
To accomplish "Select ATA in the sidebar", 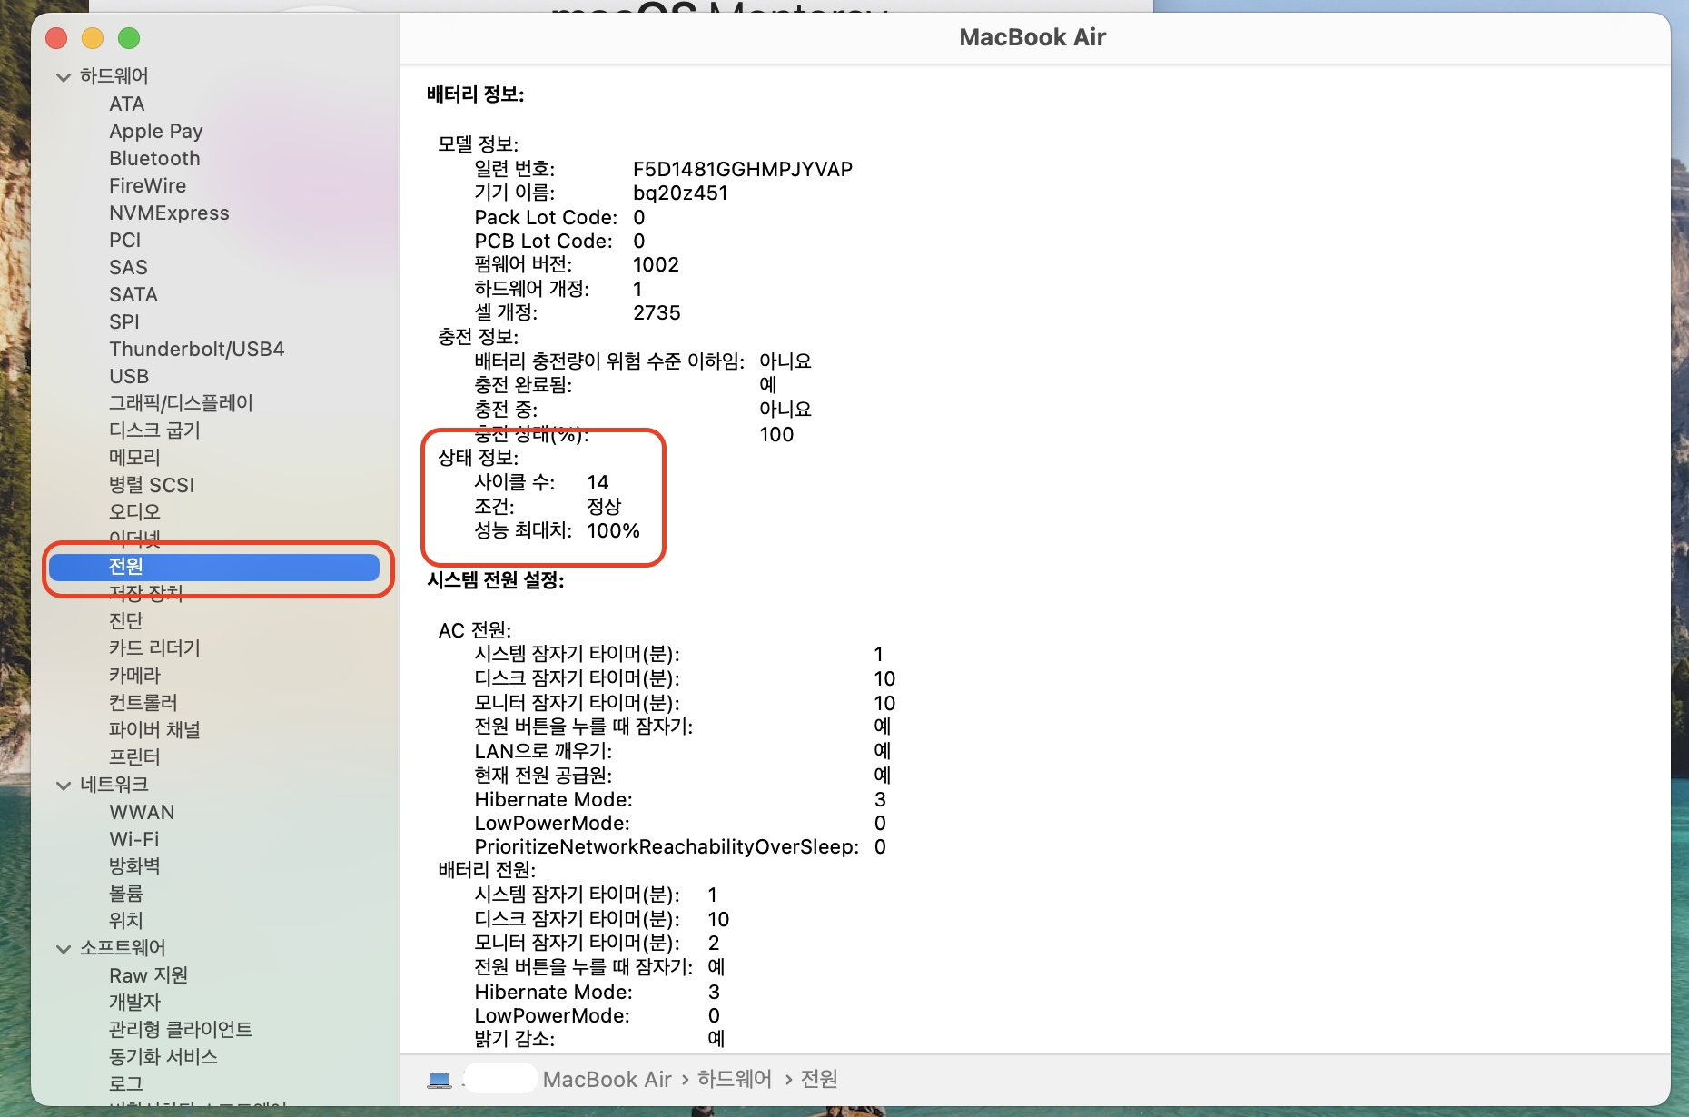I will coord(127,104).
